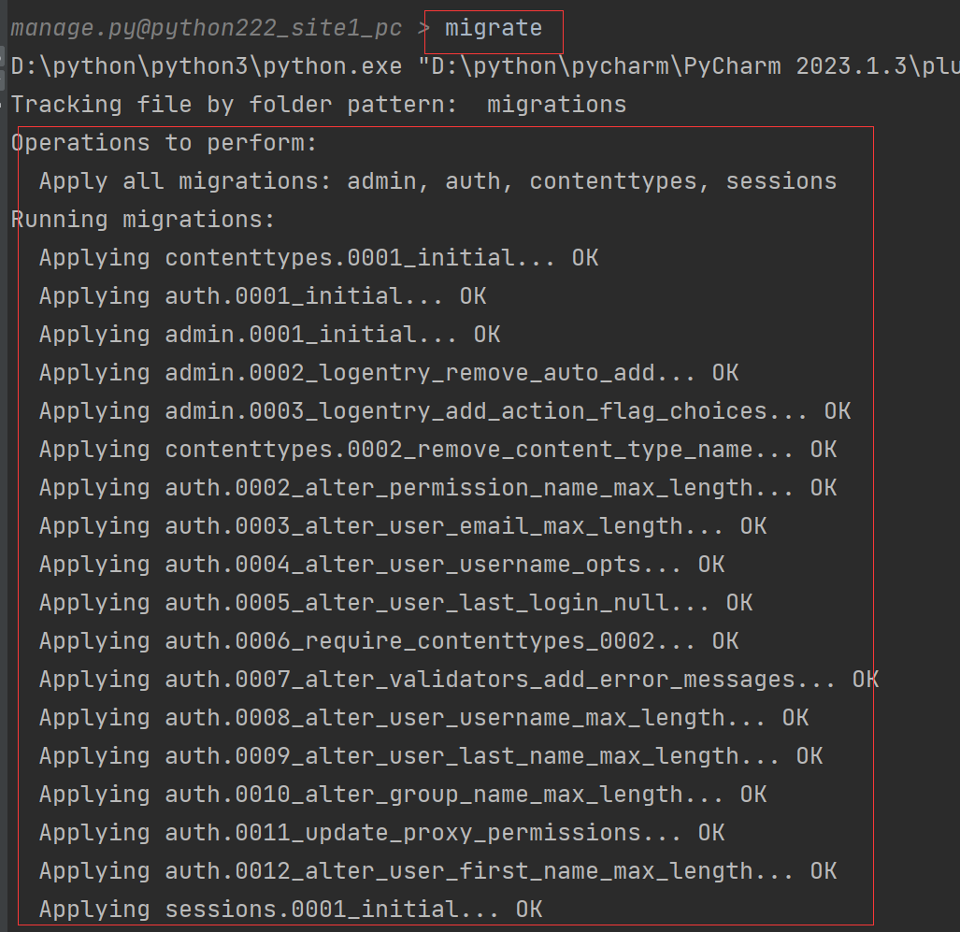Click the auth.0009_alter_user_last_name_max_length line
Screen dimensions: 960x932
pyautogui.click(x=430, y=756)
